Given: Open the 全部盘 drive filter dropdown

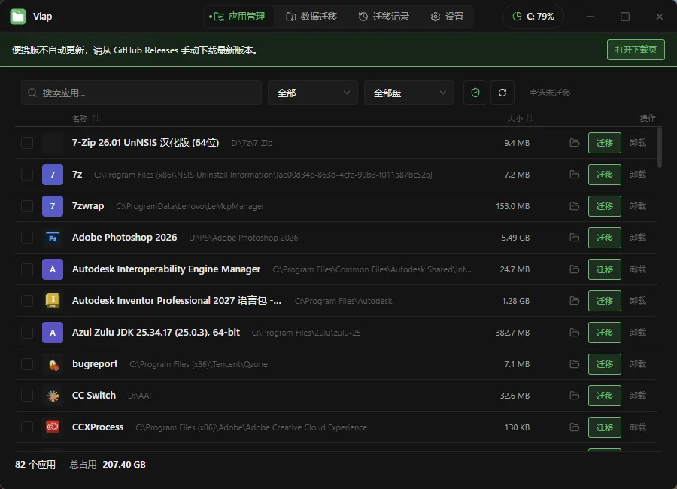Looking at the screenshot, I should pos(409,93).
